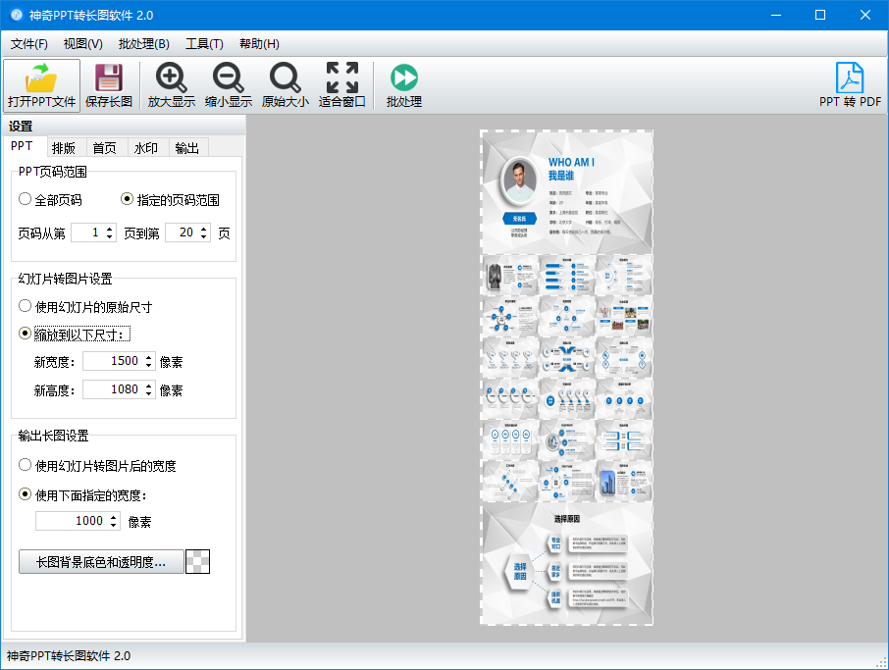This screenshot has height=670, width=889.
Task: Open a PPT file using the toolbar icon
Action: click(40, 83)
